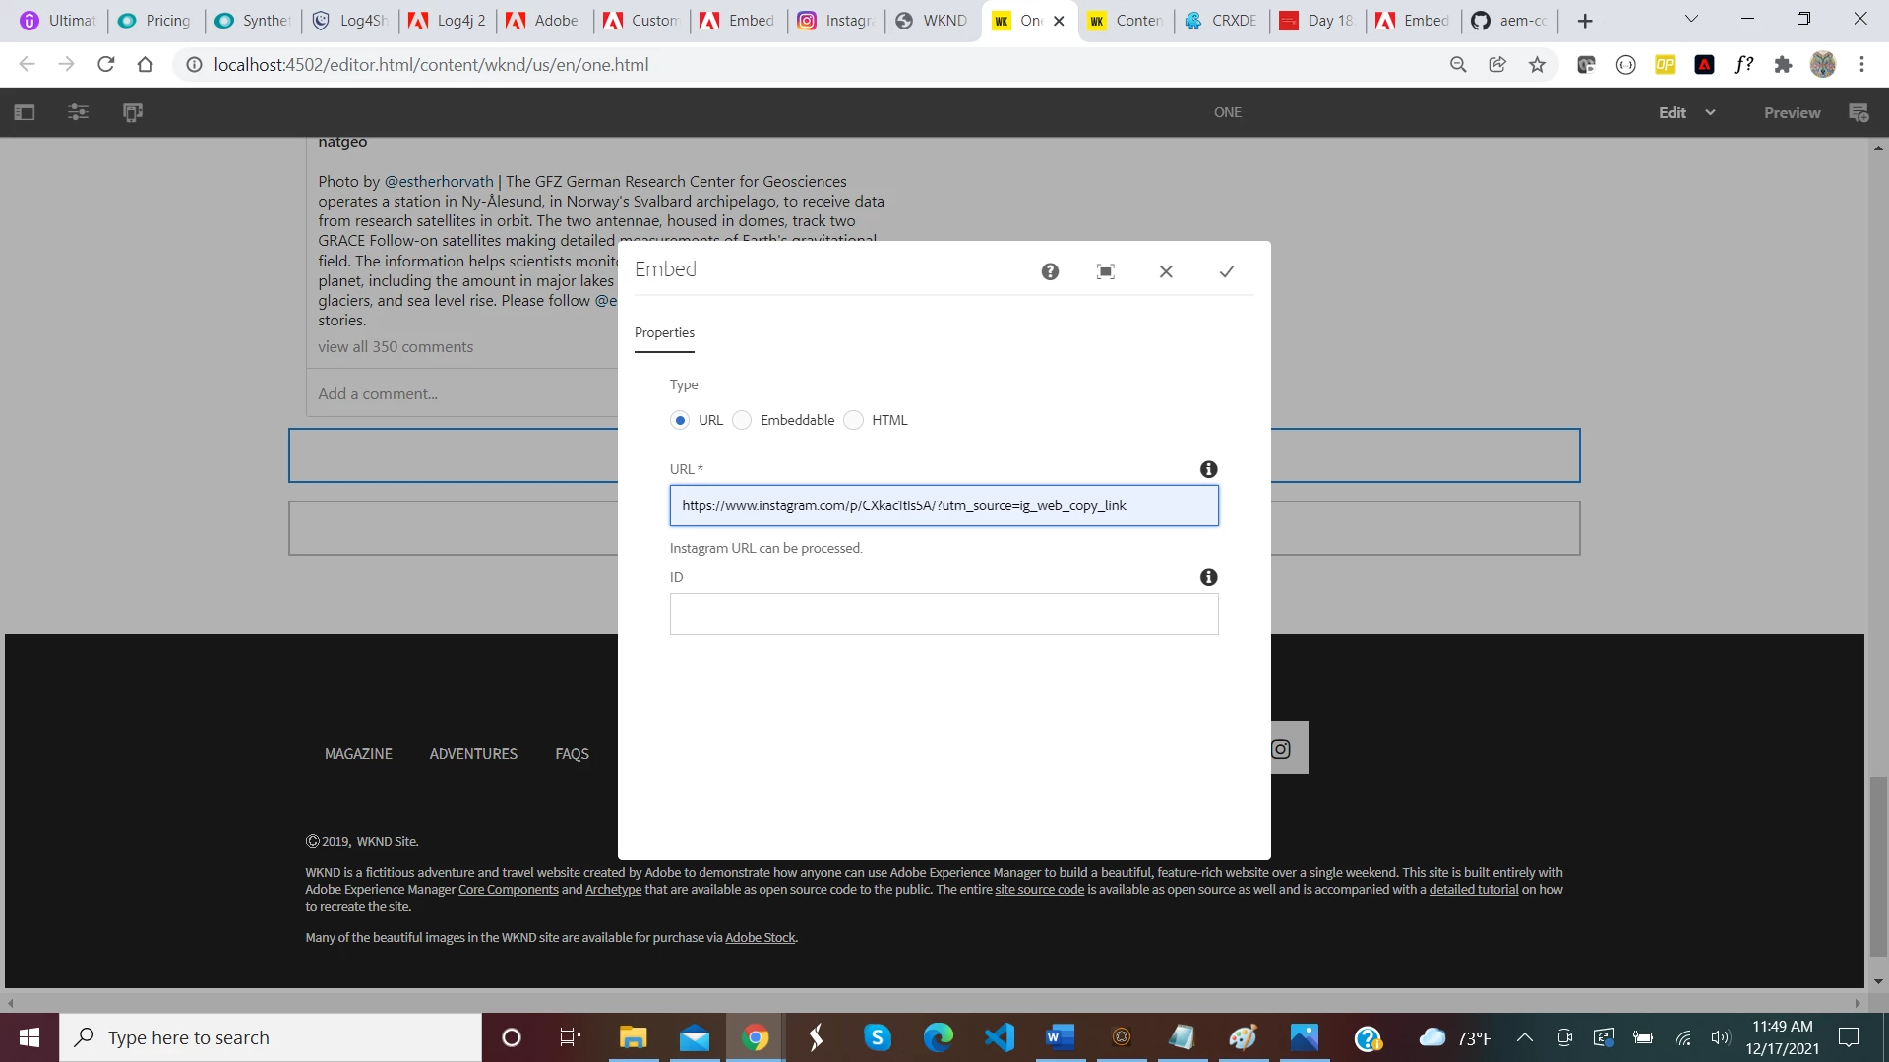Expand the Edit mode dropdown chevron

(1711, 112)
